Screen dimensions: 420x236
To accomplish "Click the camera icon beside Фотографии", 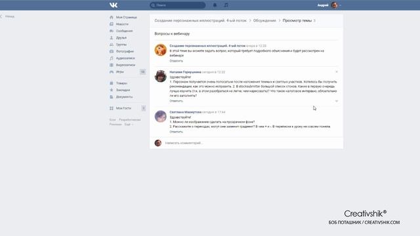I will 112,51.
